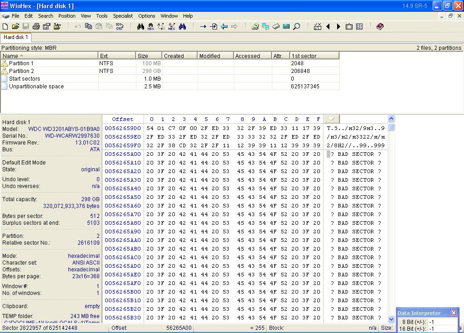464x333 pixels.
Task: Click the hexadecimal Offsets value in info panel
Action: 84,270
